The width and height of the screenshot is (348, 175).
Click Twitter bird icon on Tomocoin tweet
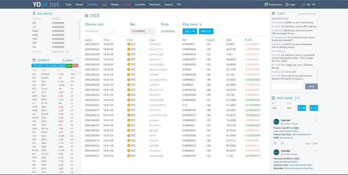coord(315,151)
